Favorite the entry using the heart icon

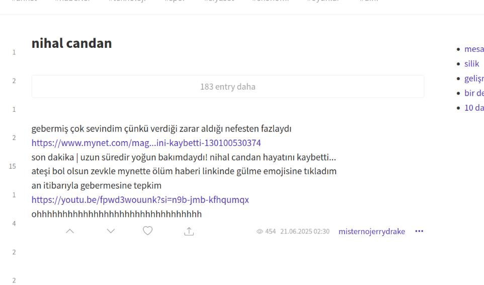coord(147,231)
